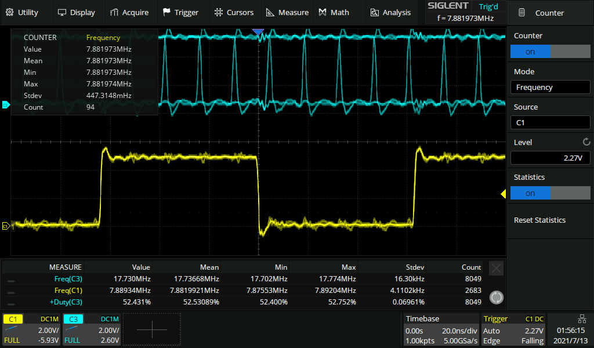This screenshot has width=594, height=348.
Task: Click the 7.88934MHz value cell
Action: pyautogui.click(x=130, y=291)
